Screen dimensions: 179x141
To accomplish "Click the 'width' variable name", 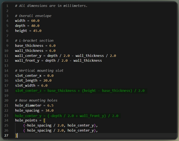I will [x=20, y=21].
